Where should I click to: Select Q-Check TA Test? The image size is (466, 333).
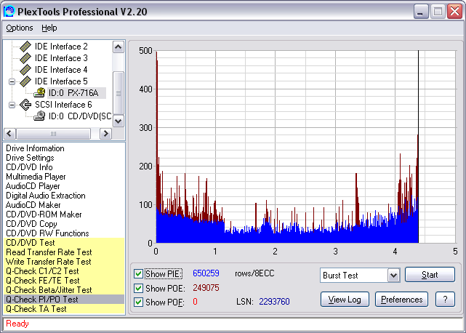(x=64, y=309)
